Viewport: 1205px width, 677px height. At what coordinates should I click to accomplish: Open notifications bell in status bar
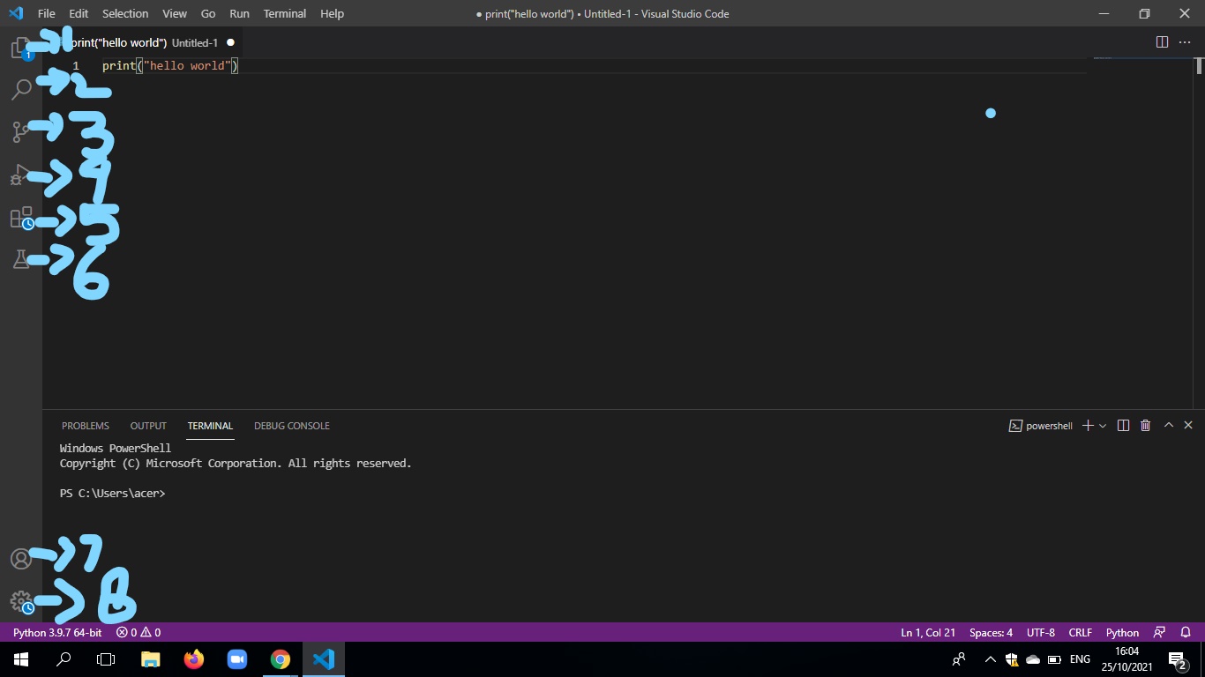(1186, 632)
